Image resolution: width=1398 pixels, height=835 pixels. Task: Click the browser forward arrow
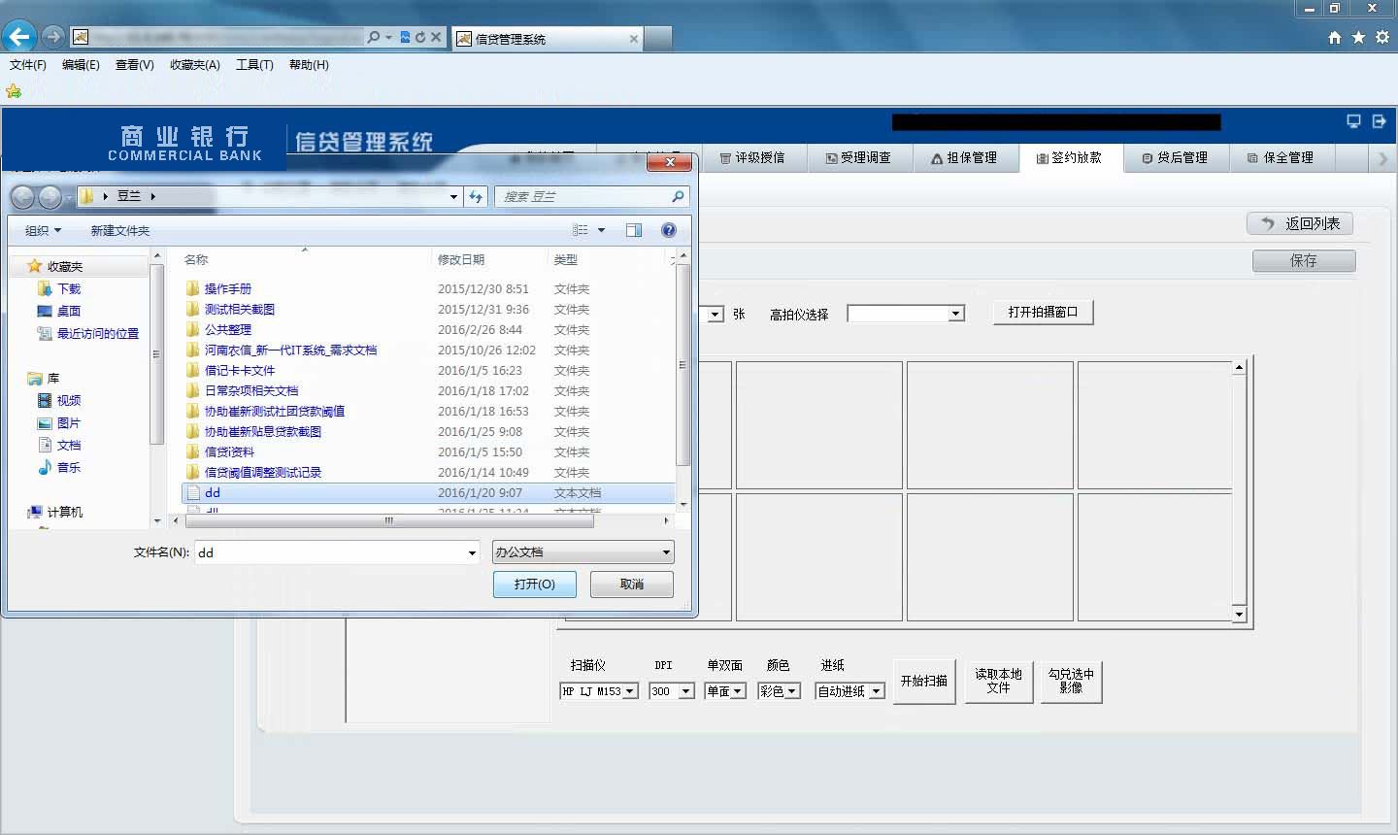pyautogui.click(x=53, y=37)
